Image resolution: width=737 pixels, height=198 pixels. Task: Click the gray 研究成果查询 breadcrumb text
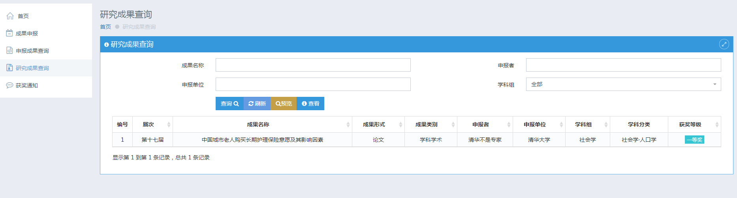(139, 27)
